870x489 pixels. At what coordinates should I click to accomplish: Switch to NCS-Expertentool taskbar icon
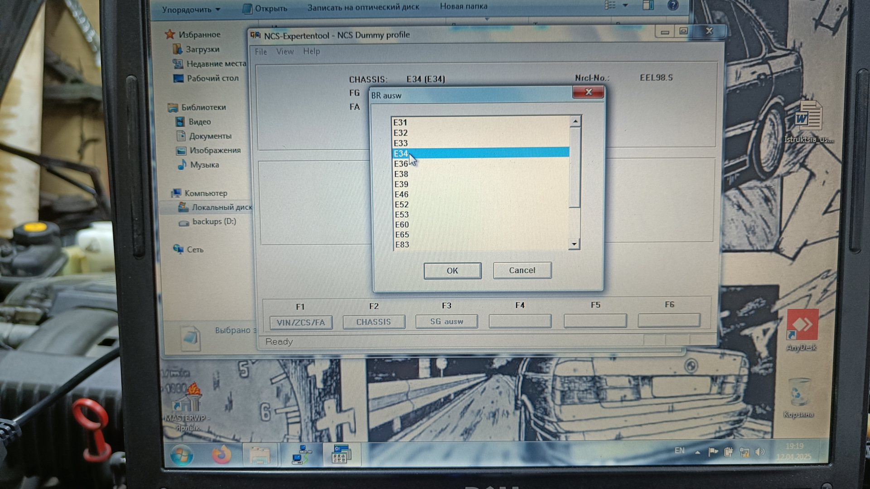coord(341,454)
